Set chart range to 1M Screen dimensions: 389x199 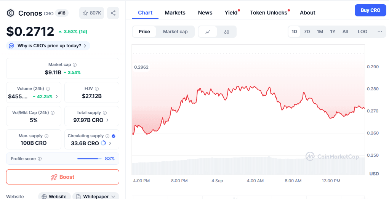coord(320,32)
